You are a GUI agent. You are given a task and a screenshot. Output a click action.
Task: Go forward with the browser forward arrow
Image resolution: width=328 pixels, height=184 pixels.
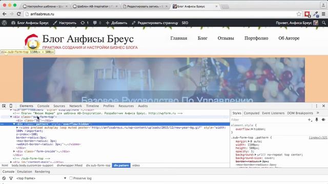[x=11, y=14]
